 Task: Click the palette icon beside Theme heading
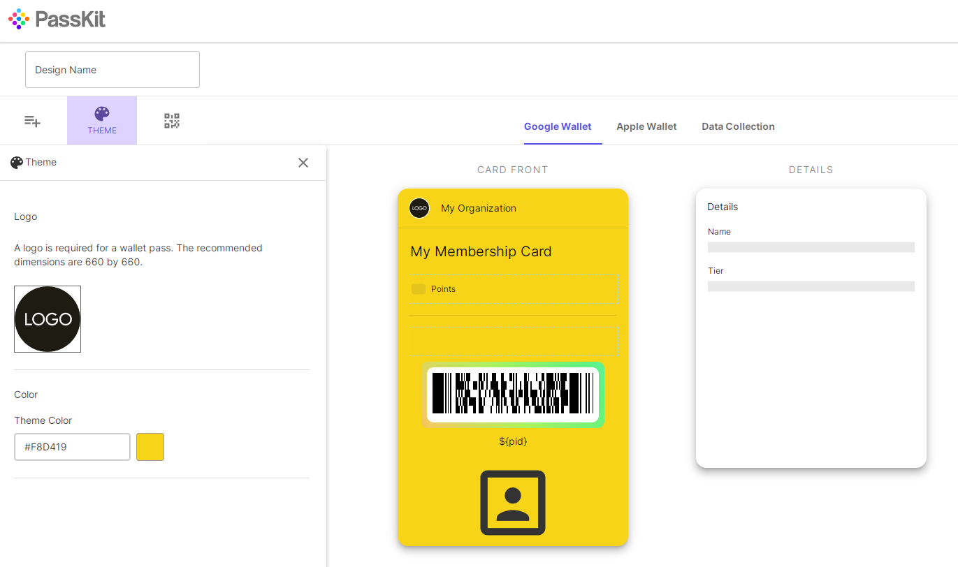[x=17, y=163]
